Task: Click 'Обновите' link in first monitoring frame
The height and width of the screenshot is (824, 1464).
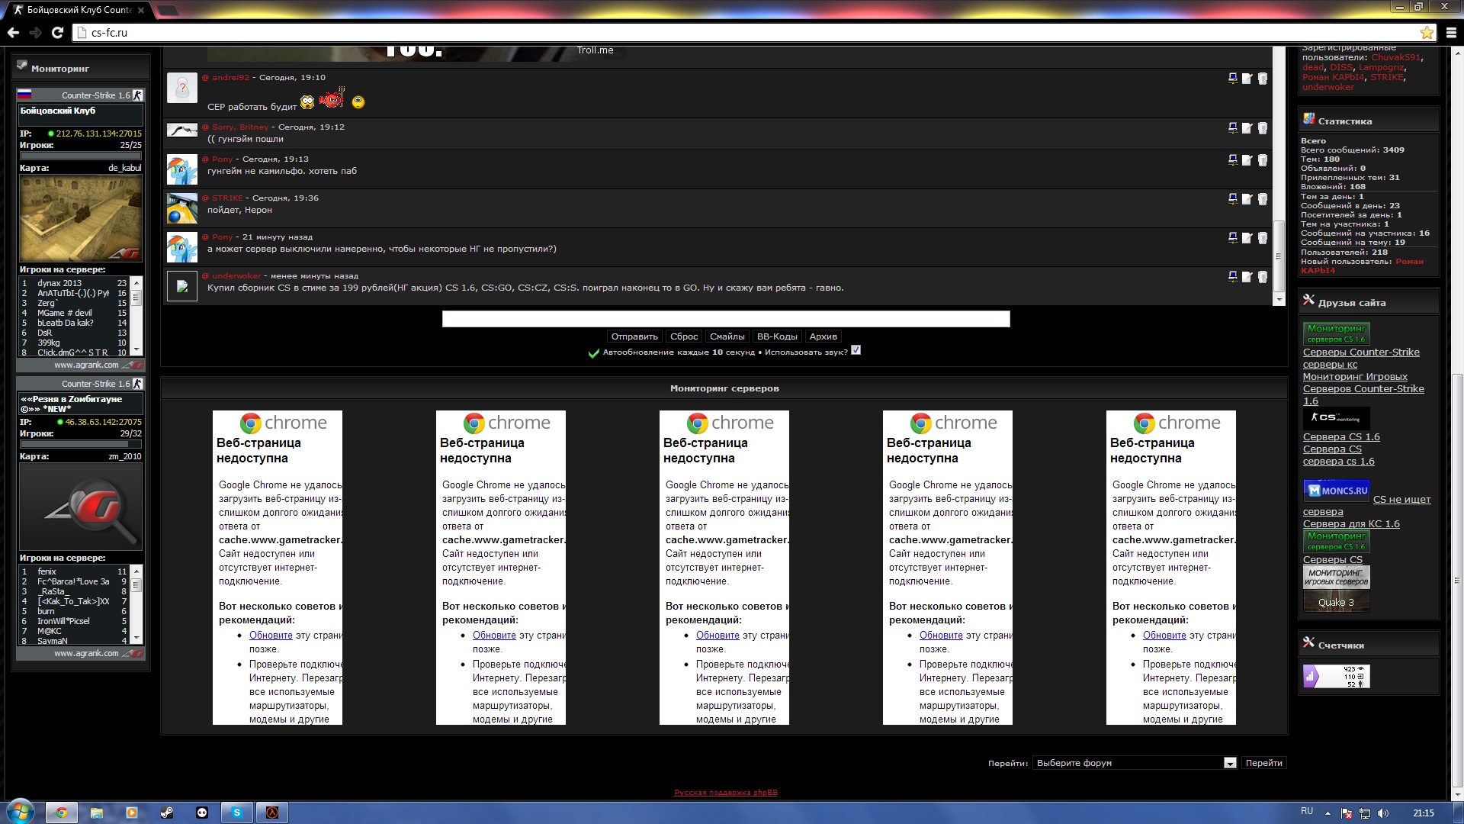Action: (x=271, y=636)
